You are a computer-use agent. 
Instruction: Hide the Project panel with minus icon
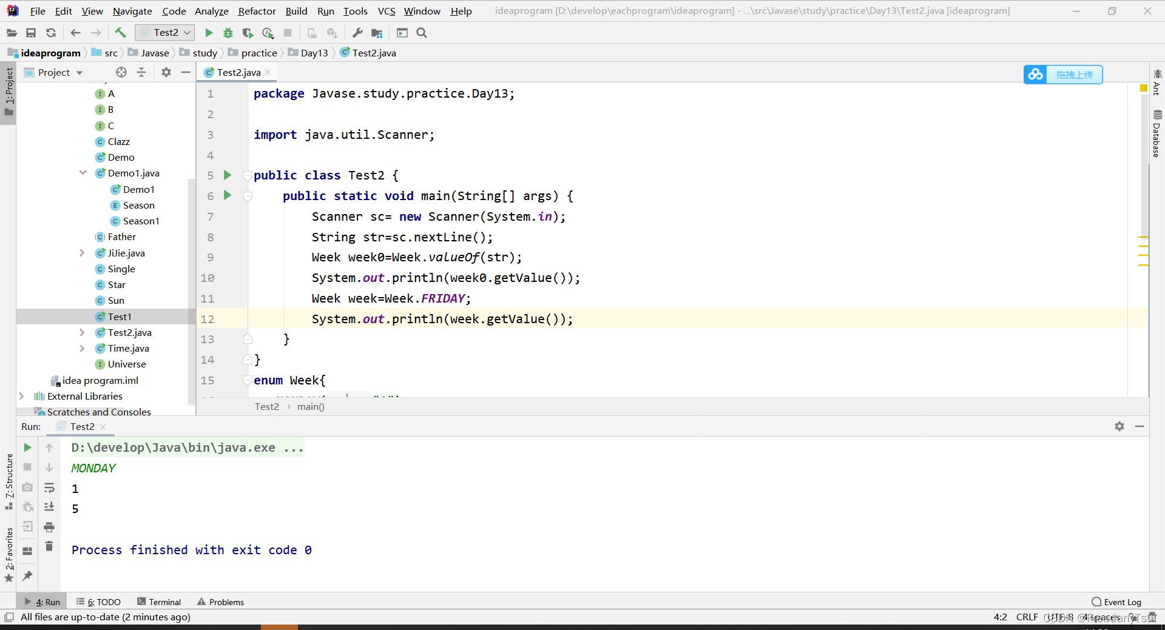click(186, 72)
